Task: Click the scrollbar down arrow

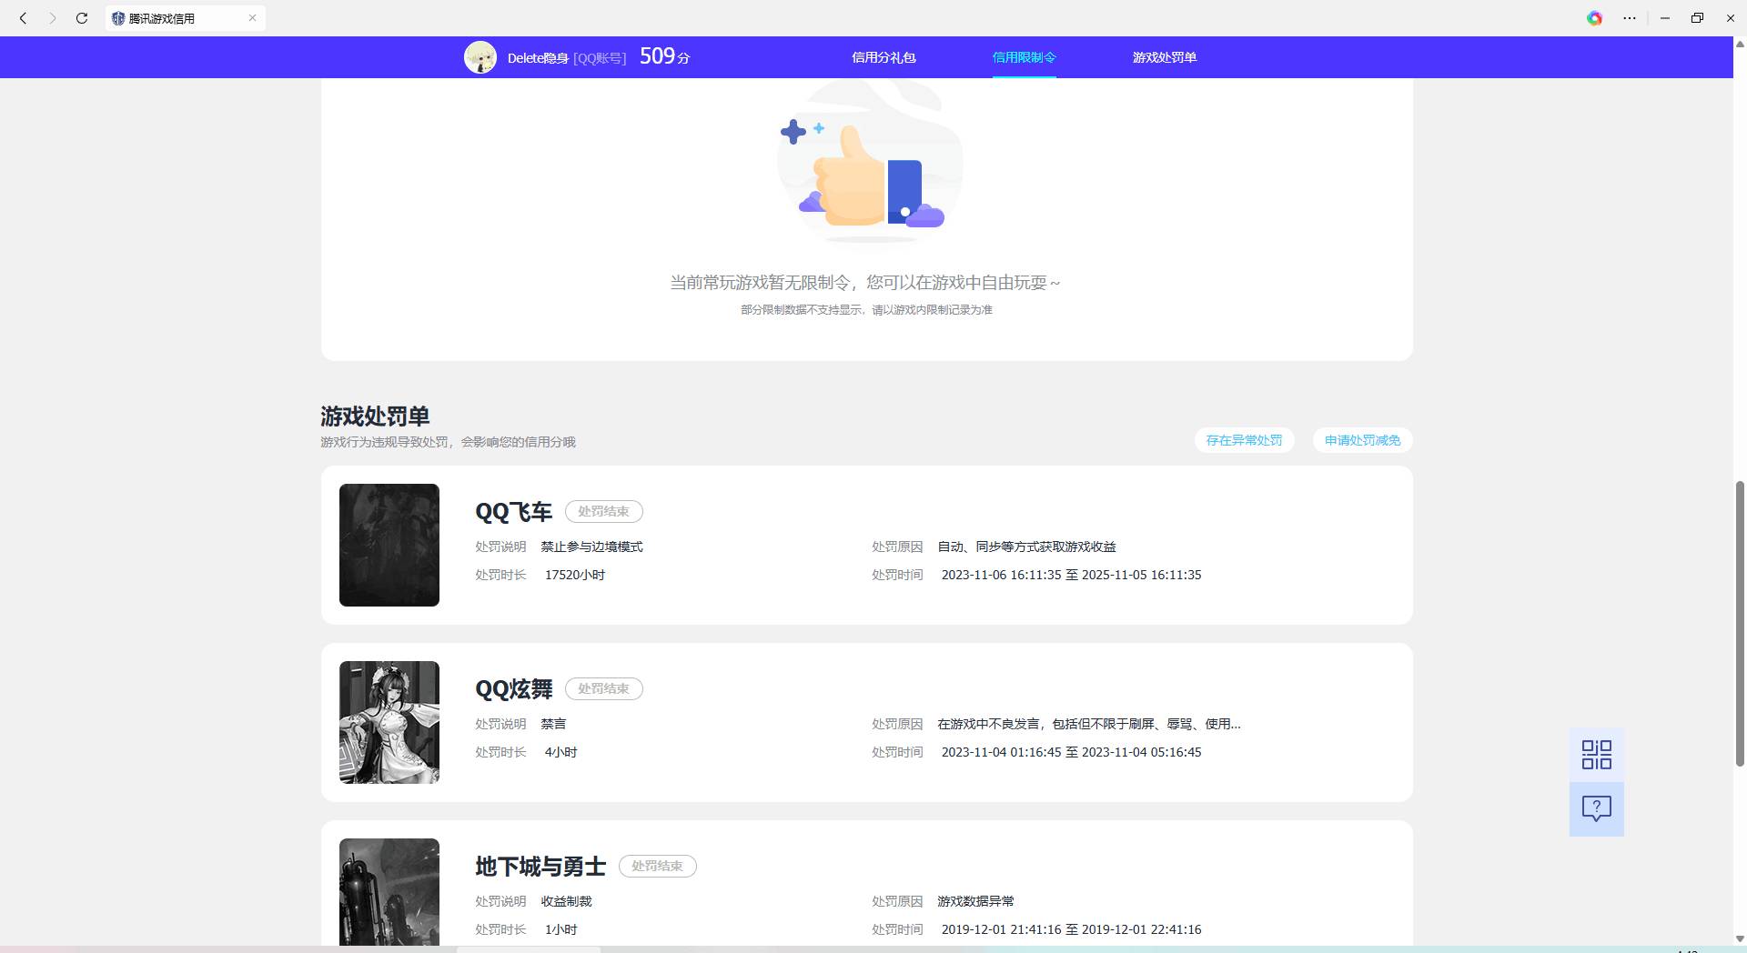Action: coord(1740,938)
